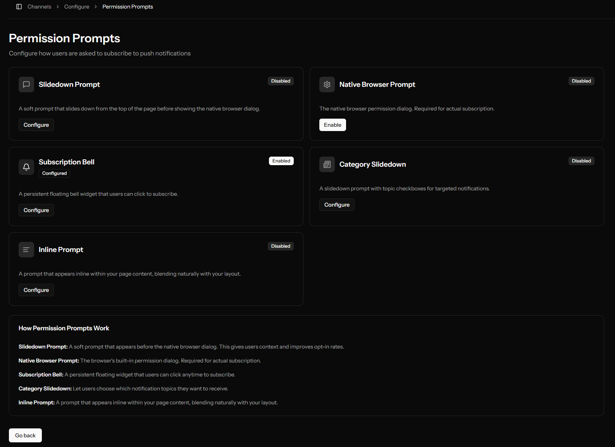Enable the Native Browser Prompt
The image size is (615, 447).
coord(332,125)
